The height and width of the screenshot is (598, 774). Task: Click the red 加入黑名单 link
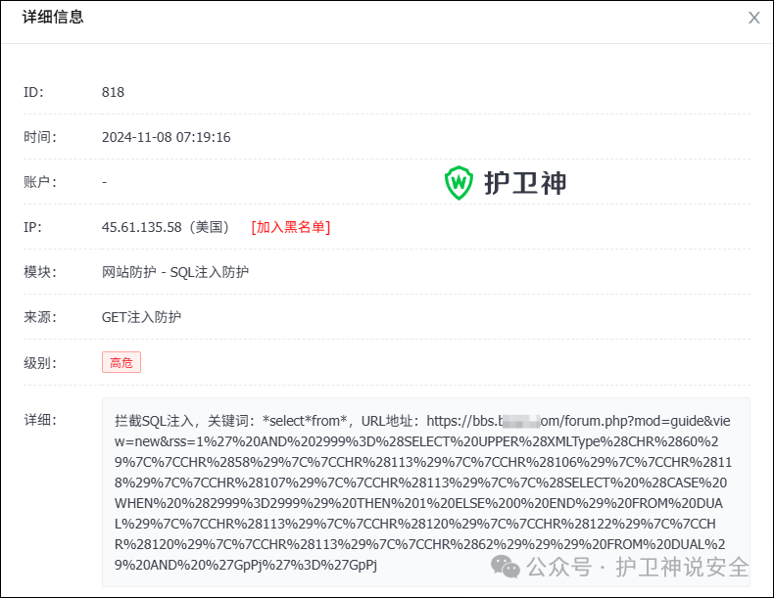pyautogui.click(x=291, y=227)
